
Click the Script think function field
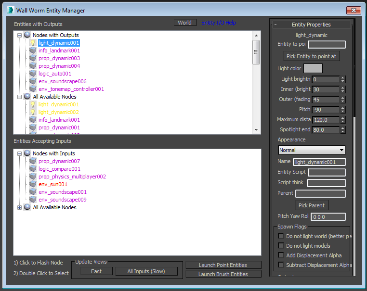(x=326, y=183)
